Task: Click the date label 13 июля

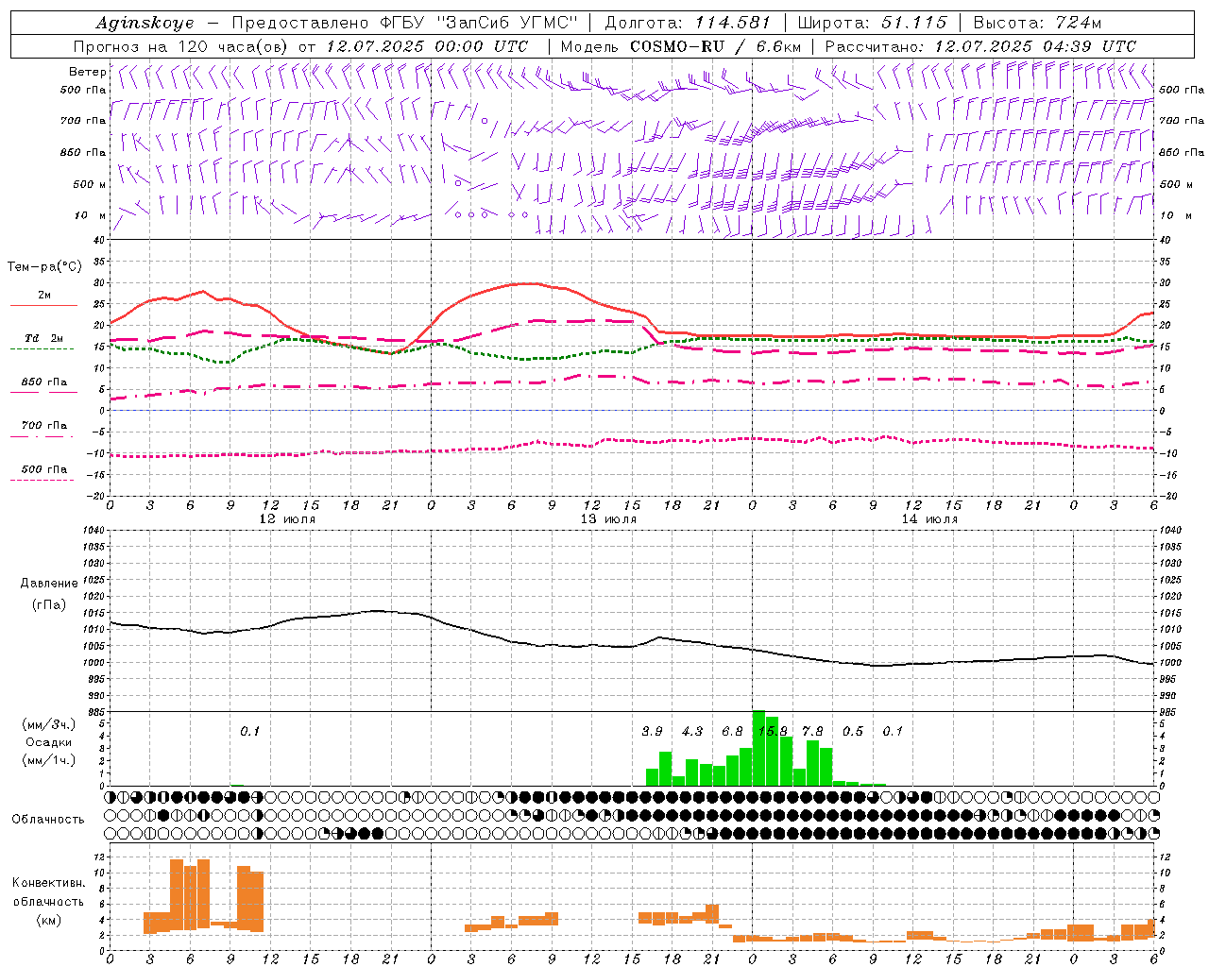Action: [x=608, y=519]
